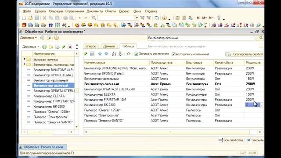Open the Файл menu
Screen dimensions: 281x158
click(27, 11)
